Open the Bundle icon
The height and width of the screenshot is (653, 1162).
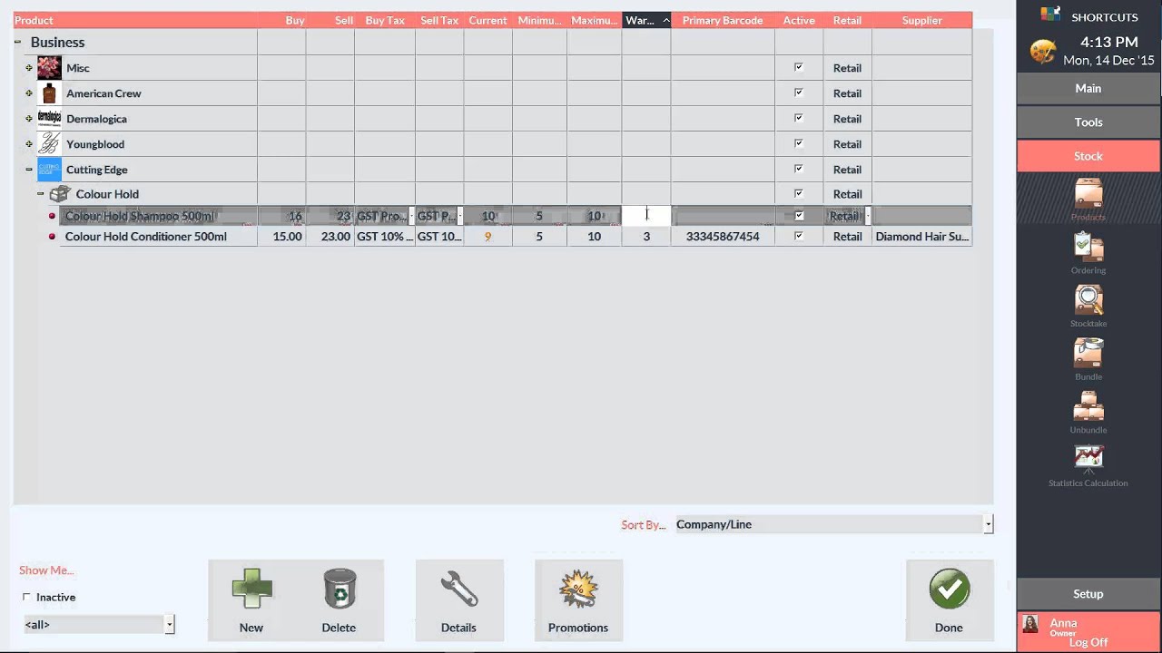1088,354
